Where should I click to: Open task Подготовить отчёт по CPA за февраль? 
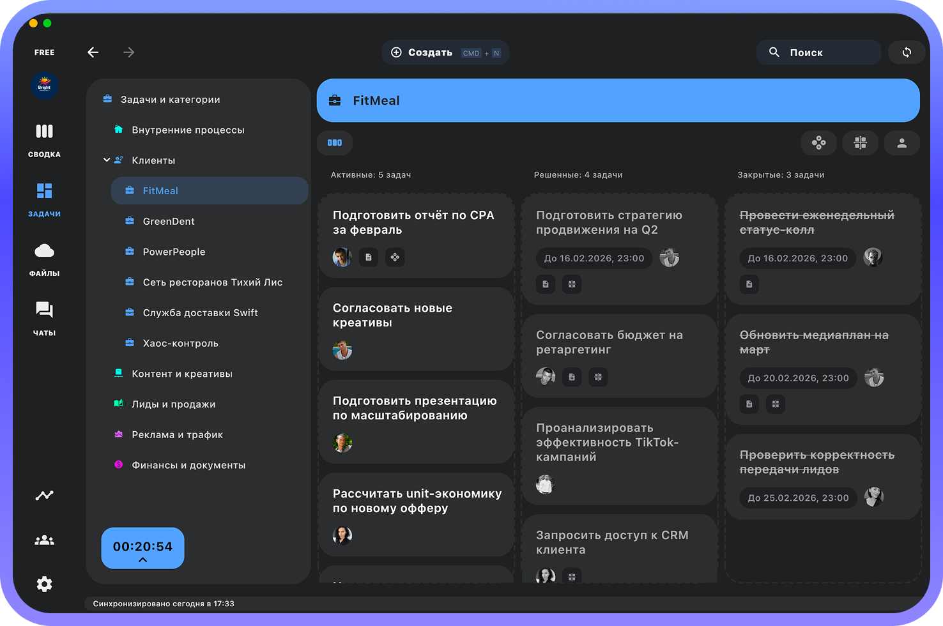pyautogui.click(x=416, y=236)
